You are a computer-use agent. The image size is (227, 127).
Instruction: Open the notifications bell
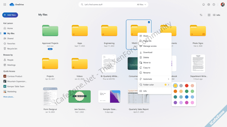click(204, 5)
